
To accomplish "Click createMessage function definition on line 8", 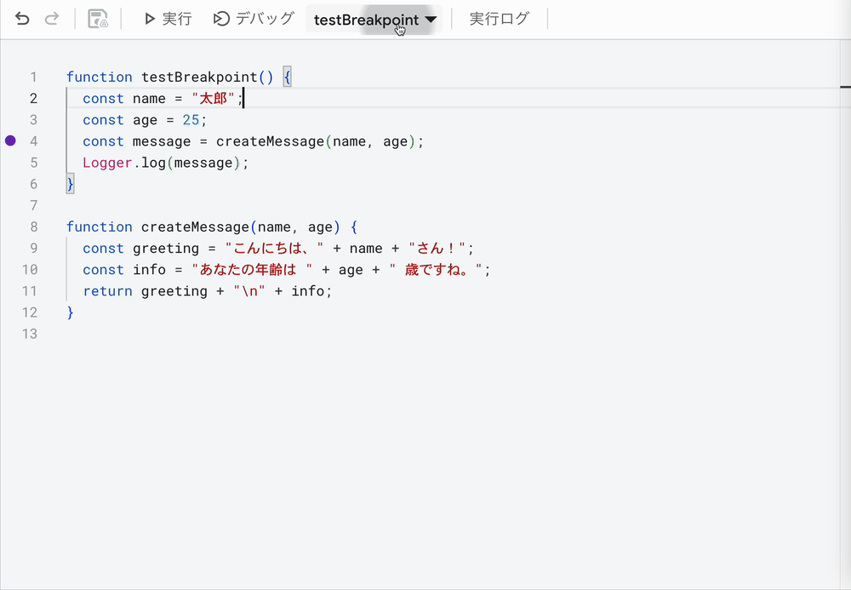I will pyautogui.click(x=195, y=226).
